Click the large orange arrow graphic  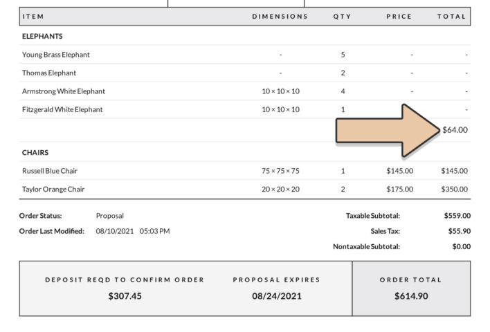tap(388, 130)
